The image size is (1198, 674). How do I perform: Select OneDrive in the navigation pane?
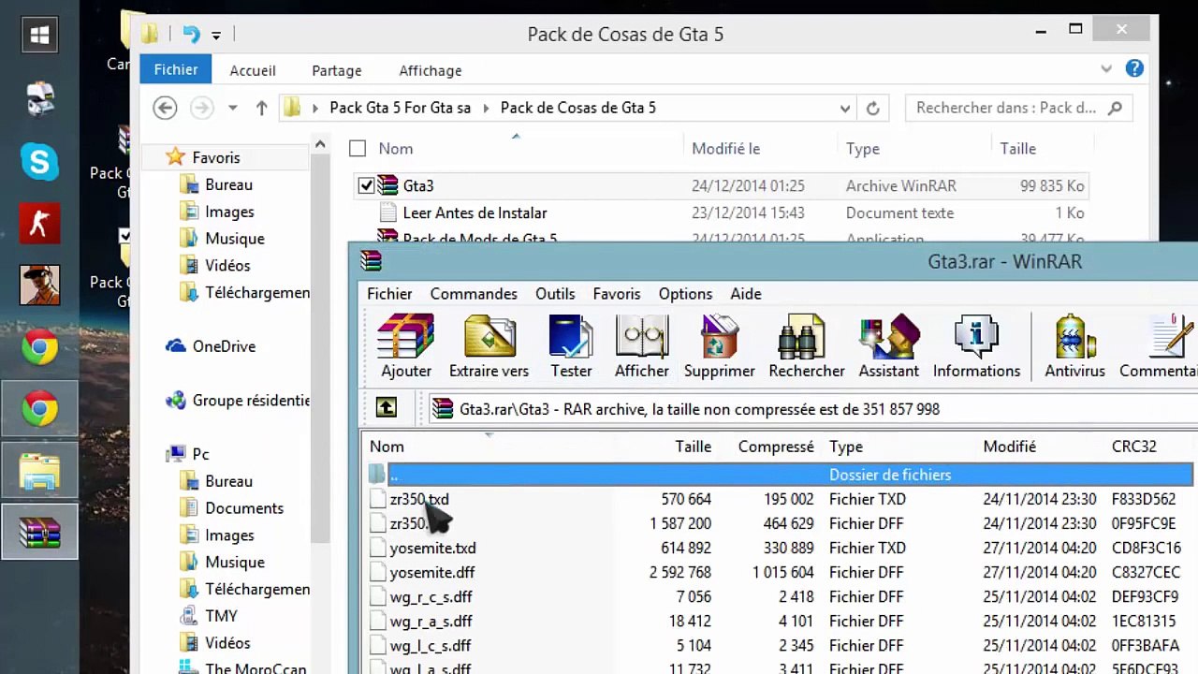click(x=224, y=346)
